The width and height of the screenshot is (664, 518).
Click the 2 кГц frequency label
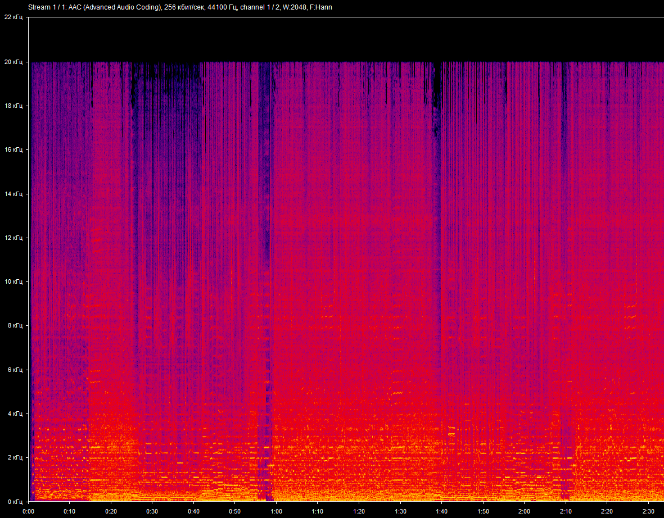click(x=15, y=457)
